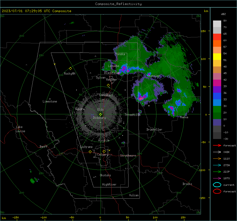Click the red forecast ellipse icon
The image size is (237, 221).
coord(217,191)
